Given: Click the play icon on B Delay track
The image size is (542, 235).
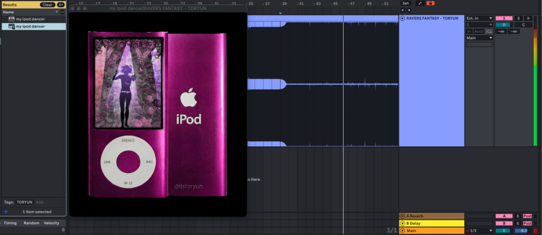Looking at the screenshot, I should pyautogui.click(x=402, y=223).
